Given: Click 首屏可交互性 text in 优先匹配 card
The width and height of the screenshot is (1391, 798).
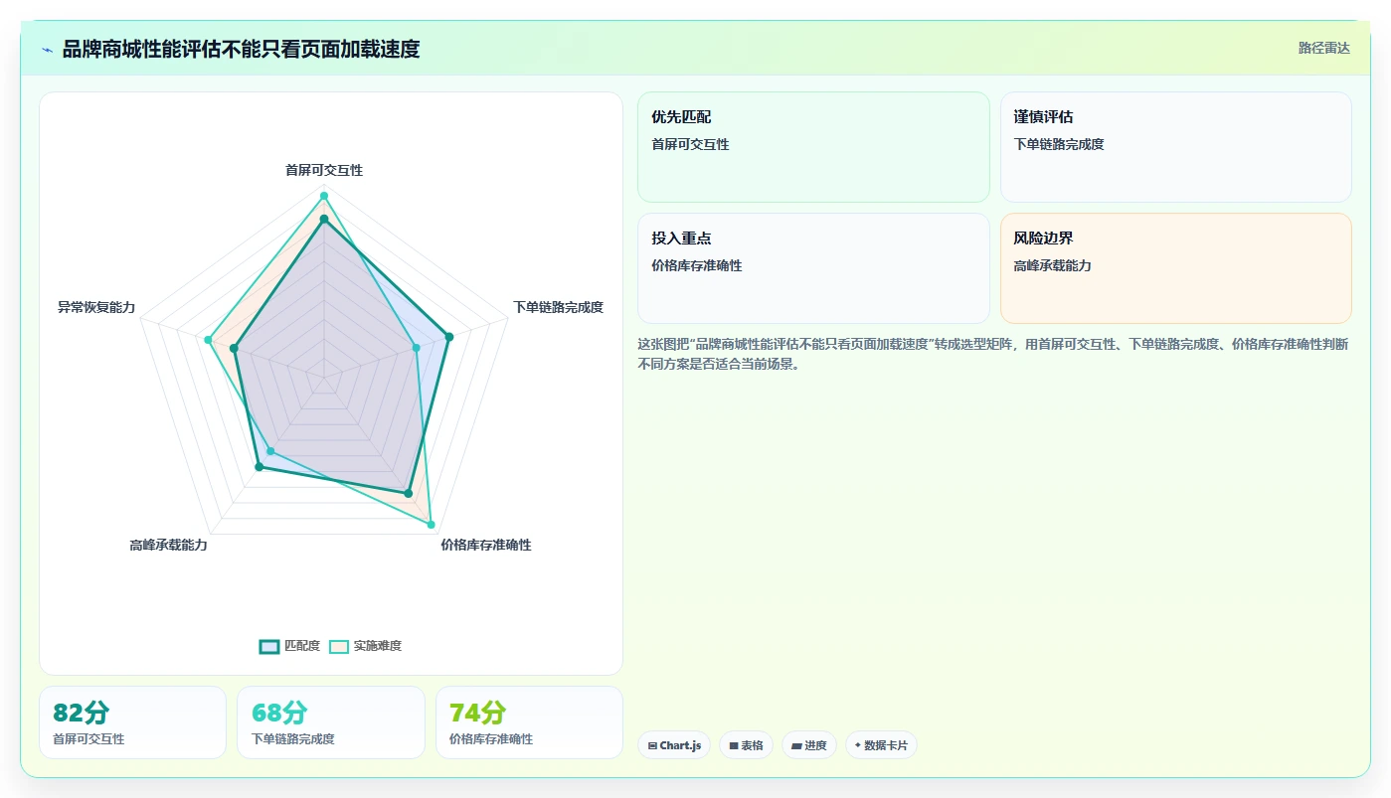Looking at the screenshot, I should pos(690,144).
